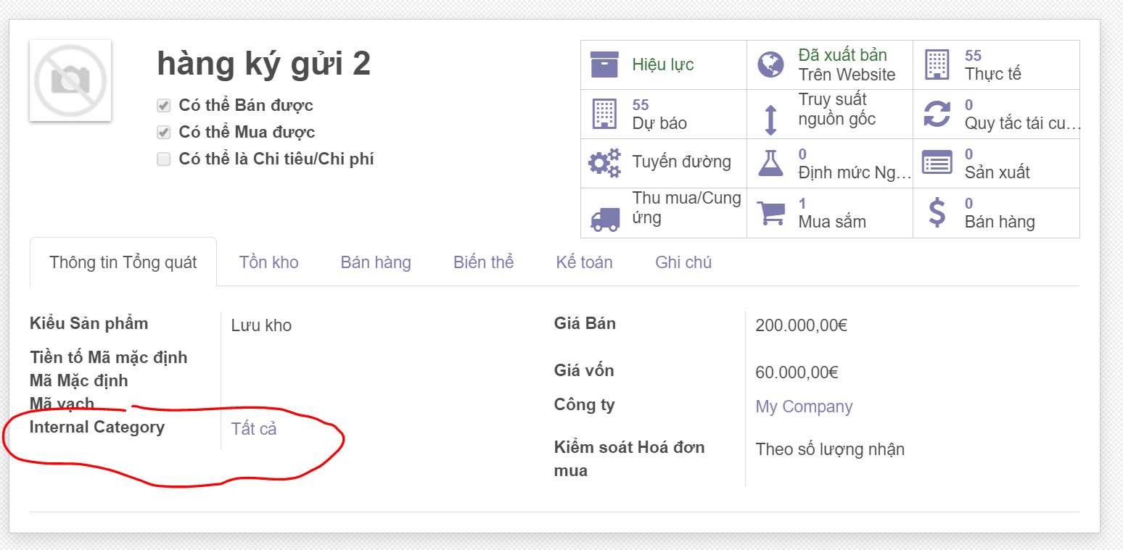The height and width of the screenshot is (550, 1123).
Task: Open the Tồn kho tab
Action: point(269,262)
